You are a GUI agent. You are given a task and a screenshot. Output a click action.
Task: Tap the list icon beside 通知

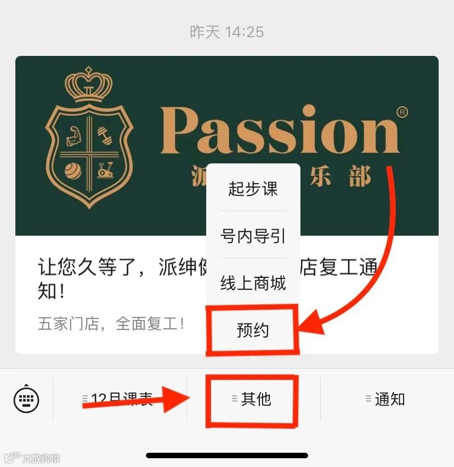click(x=368, y=398)
